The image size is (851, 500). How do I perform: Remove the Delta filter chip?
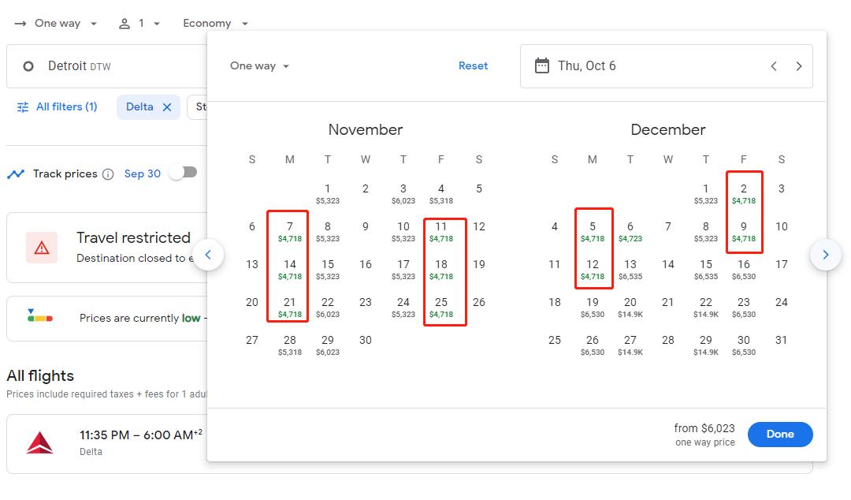tap(167, 107)
